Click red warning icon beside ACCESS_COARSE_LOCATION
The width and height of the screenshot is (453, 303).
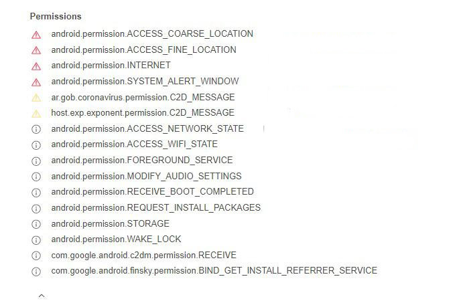pos(36,35)
